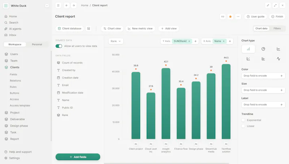The image size is (289, 164).
Task: Click the hamburger menu icon in top bar
Action: pos(58,5)
